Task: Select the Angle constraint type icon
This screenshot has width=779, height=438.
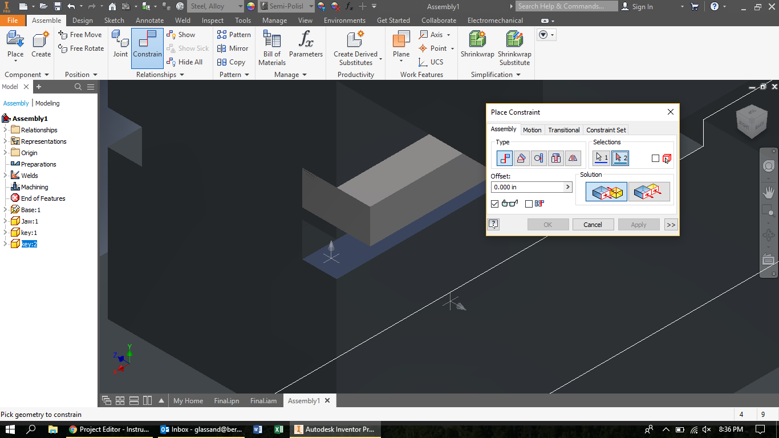Action: [x=522, y=158]
